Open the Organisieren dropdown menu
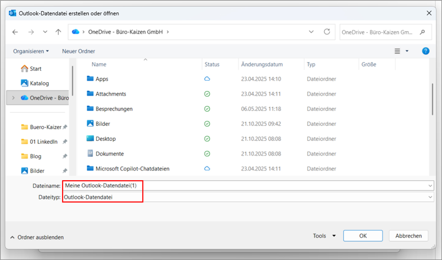This screenshot has height=260, width=442. pyautogui.click(x=30, y=51)
